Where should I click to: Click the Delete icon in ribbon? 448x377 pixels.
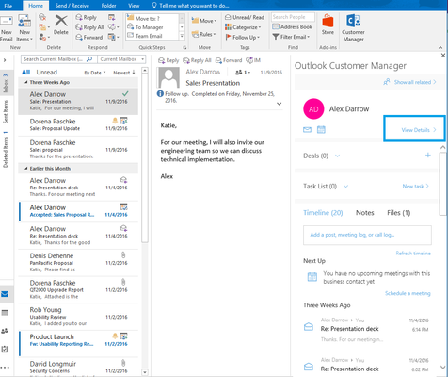[61, 25]
